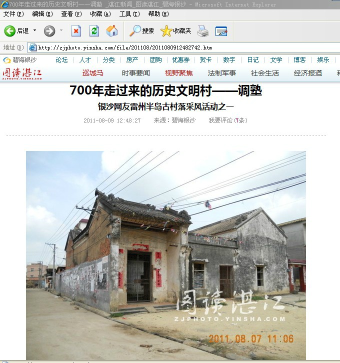Go to Home page icon
This screenshot has width=340, height=363.
coord(112,31)
